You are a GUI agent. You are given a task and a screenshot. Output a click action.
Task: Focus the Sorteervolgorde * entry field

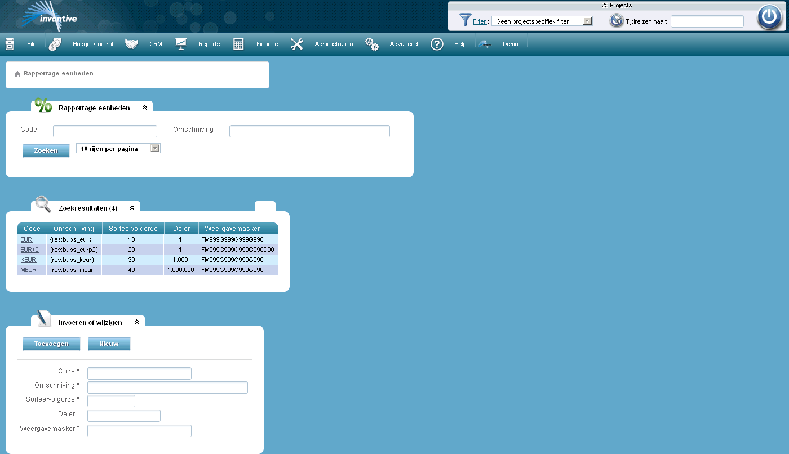(111, 401)
